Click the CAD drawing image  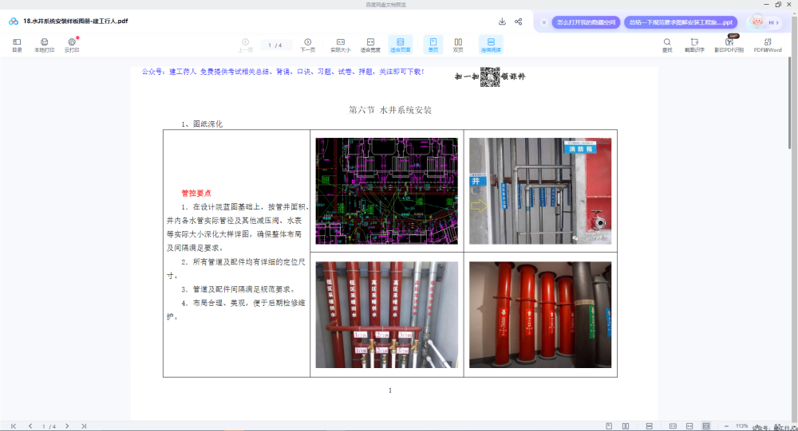tap(386, 191)
